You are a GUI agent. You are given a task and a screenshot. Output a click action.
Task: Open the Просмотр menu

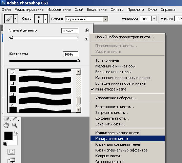pos(136,9)
